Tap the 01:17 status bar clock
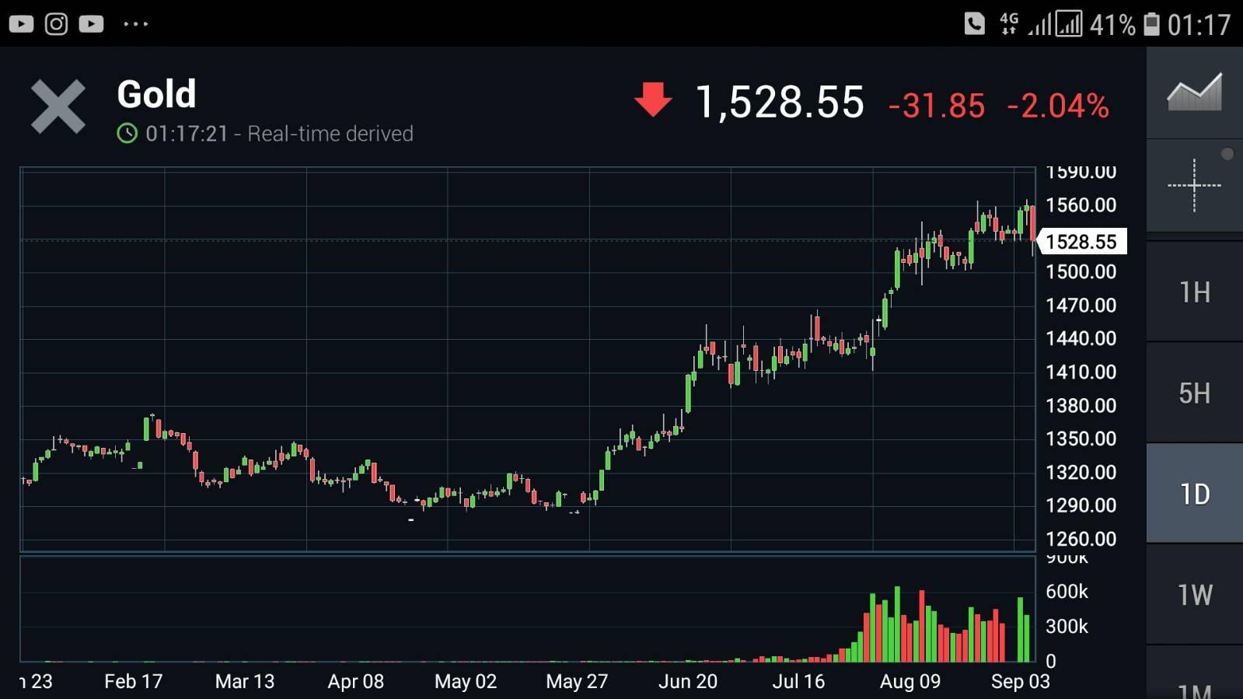Viewport: 1243px width, 699px height. coord(1199,25)
